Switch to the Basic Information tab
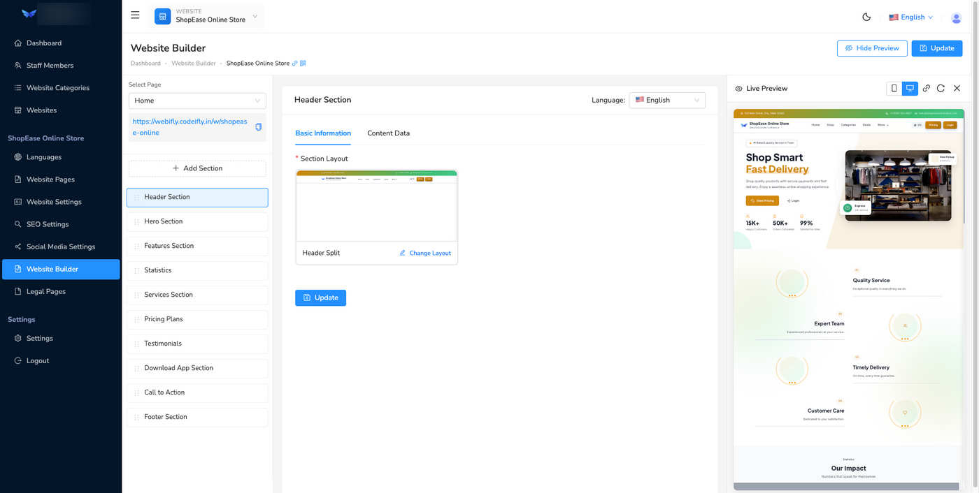The height and width of the screenshot is (493, 979). pyautogui.click(x=323, y=133)
